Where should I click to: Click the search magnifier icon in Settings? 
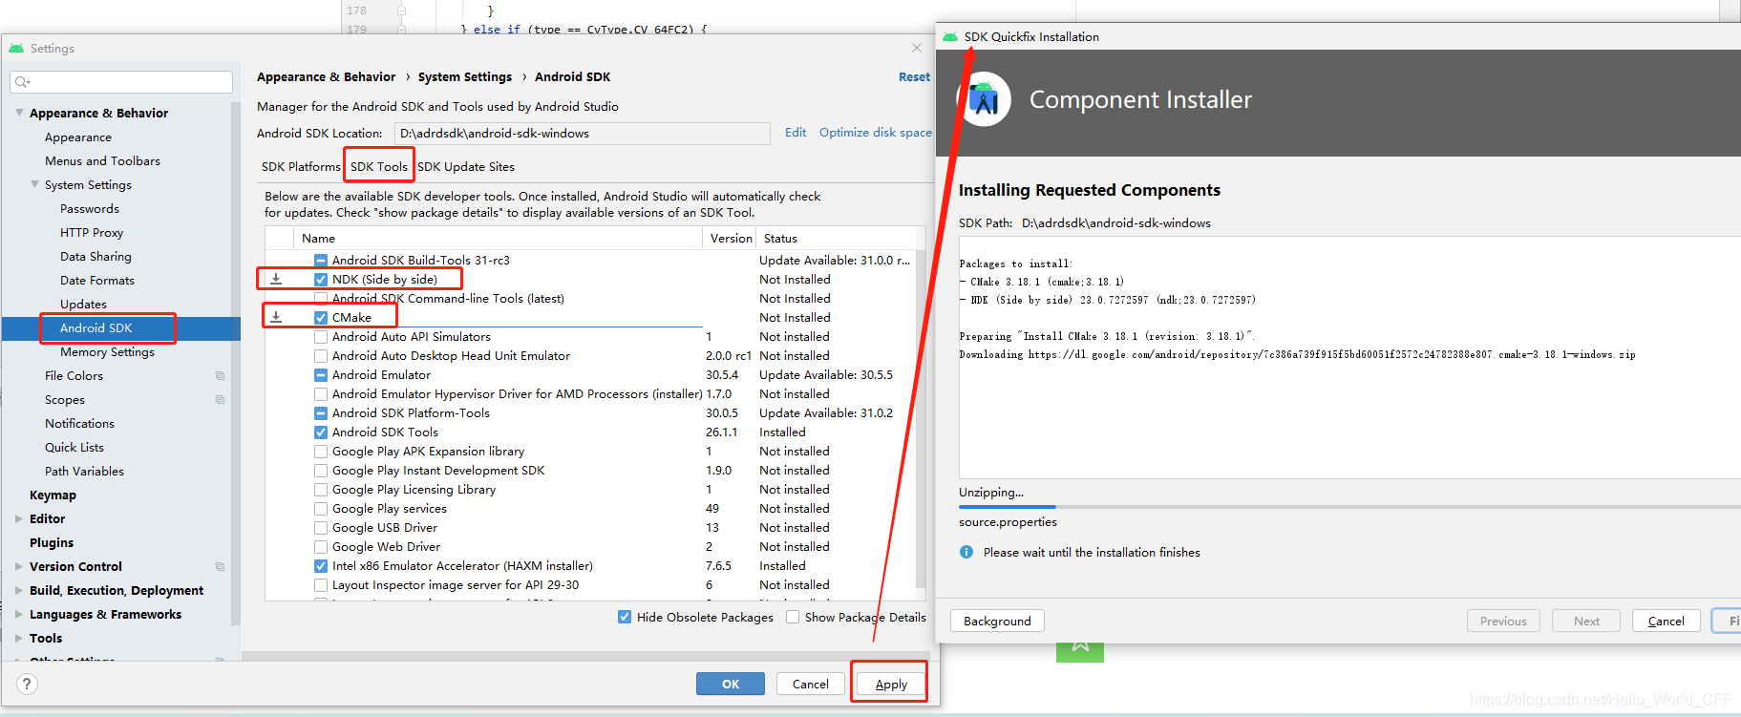(22, 82)
